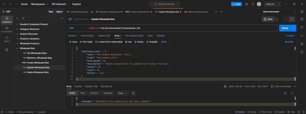Open the JSON body format dropdown
306x114 pixels.
(x=166, y=42)
